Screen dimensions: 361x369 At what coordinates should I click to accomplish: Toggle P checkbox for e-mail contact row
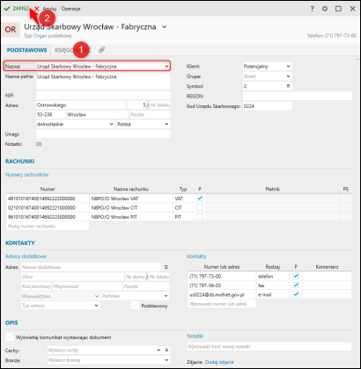[x=296, y=294]
